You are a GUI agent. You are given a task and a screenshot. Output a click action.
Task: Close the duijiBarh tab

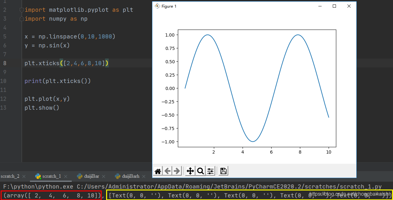144,176
